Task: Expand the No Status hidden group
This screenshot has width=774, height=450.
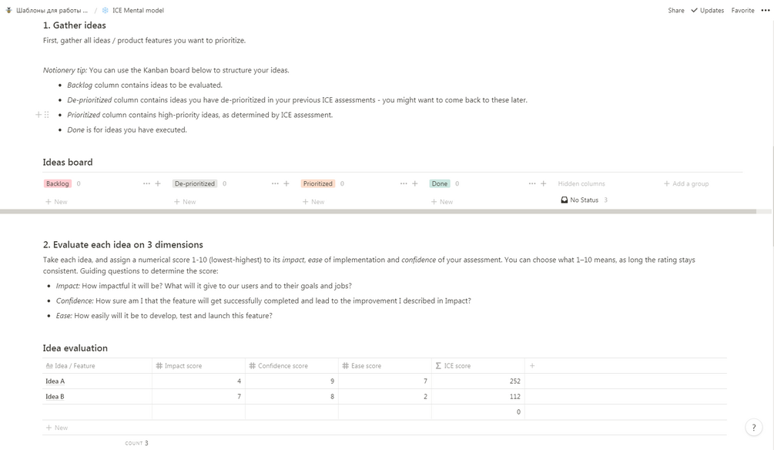Action: (584, 200)
